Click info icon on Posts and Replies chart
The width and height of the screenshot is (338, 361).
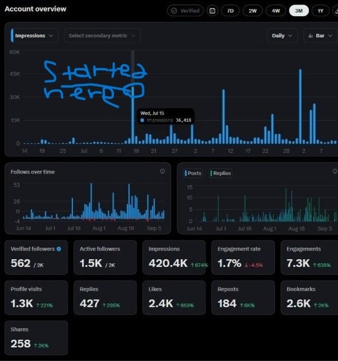click(x=335, y=171)
